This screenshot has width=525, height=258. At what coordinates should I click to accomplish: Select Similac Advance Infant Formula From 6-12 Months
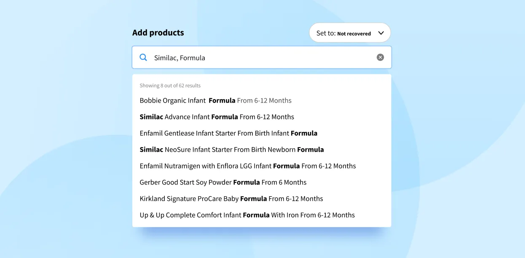(x=217, y=117)
